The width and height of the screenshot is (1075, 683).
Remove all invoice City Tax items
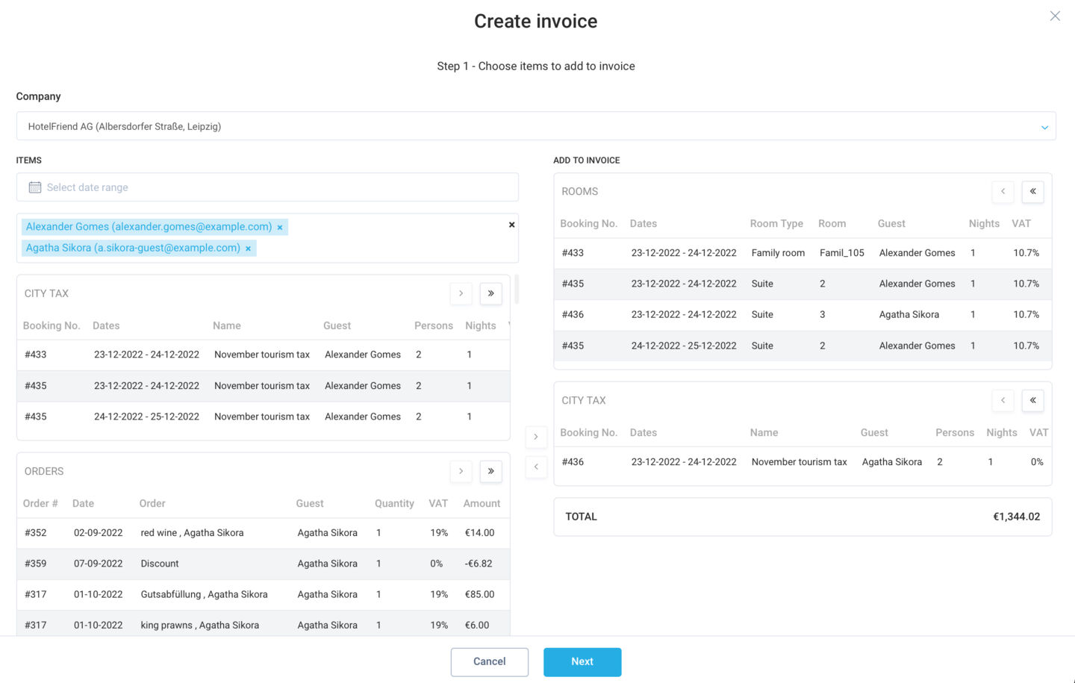[1032, 400]
